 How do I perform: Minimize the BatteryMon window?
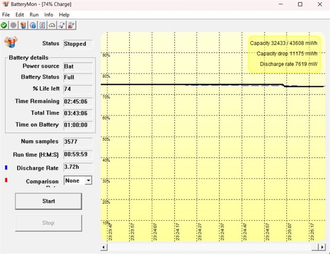pos(281,4)
